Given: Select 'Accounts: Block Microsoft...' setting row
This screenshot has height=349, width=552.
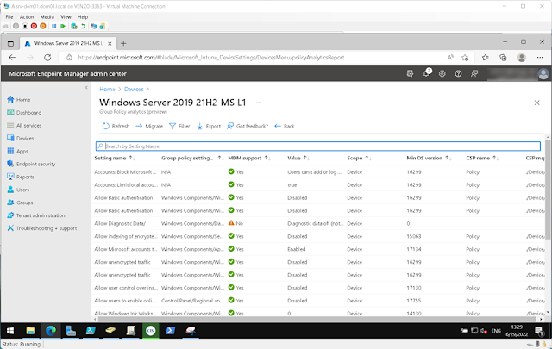Looking at the screenshot, I should click(x=125, y=172).
